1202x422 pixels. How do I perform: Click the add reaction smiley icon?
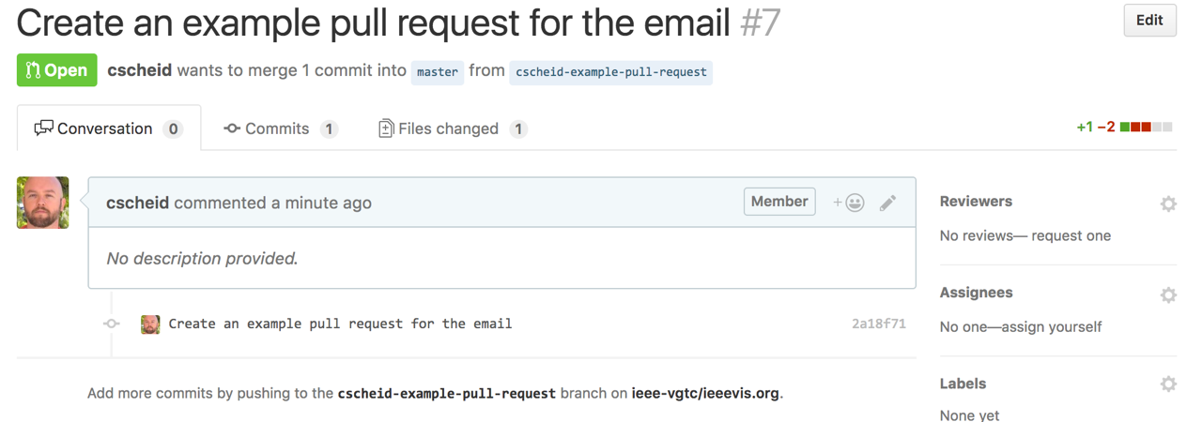tap(850, 203)
